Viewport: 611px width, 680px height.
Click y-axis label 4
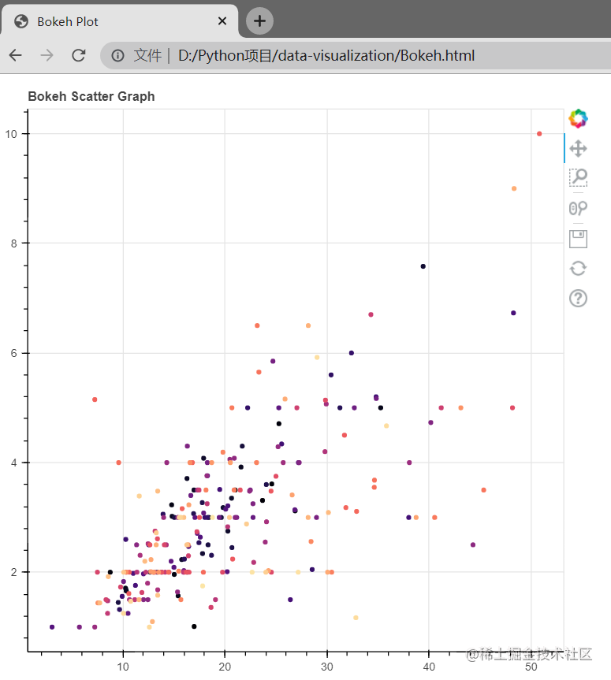pos(14,463)
